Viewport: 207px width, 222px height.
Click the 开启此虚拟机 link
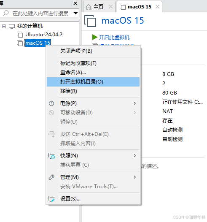pyautogui.click(x=114, y=38)
